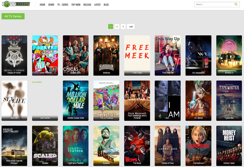
Task: Open the Baskets poster
Action: 106,146
